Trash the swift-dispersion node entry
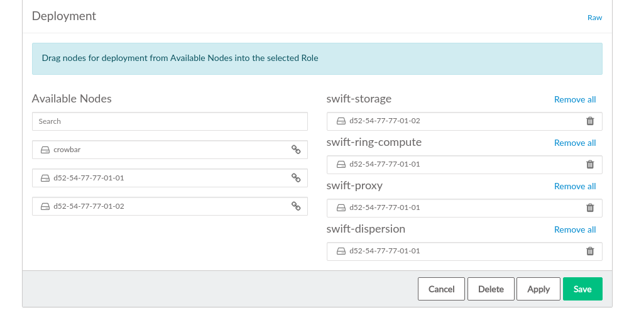Viewport: 634px width, 320px height. tap(590, 251)
